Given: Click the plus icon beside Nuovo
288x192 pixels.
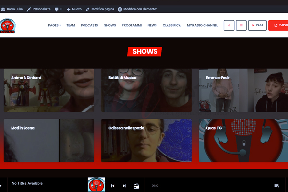Looking at the screenshot, I should click(x=68, y=9).
